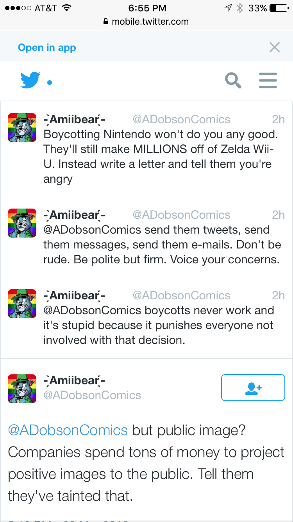Follow ADobsonComics with the follow button

point(253,387)
